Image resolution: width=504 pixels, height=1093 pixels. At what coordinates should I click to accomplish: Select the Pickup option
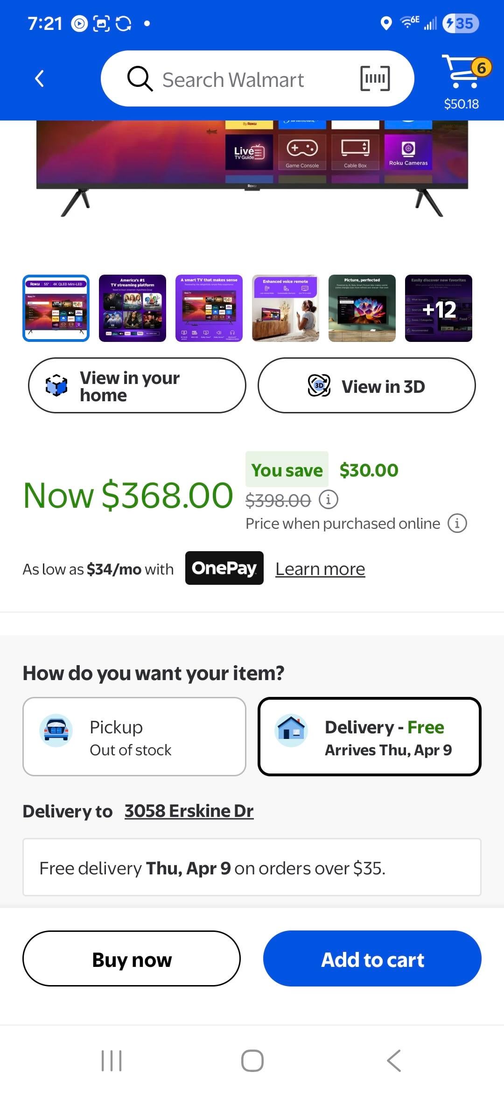point(134,737)
